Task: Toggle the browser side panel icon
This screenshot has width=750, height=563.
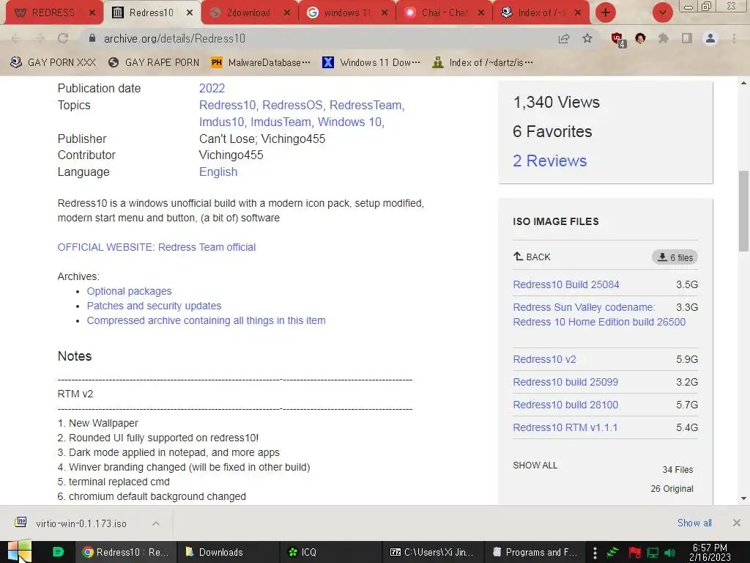Action: [687, 38]
